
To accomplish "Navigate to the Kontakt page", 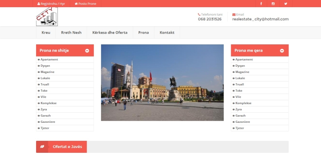I will point(167,32).
